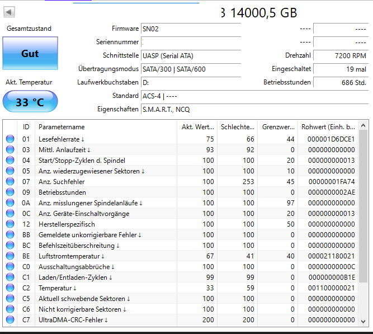373x334 pixels.
Task: Click the status orb in Betriebsstunden row 09
Action: (10, 192)
